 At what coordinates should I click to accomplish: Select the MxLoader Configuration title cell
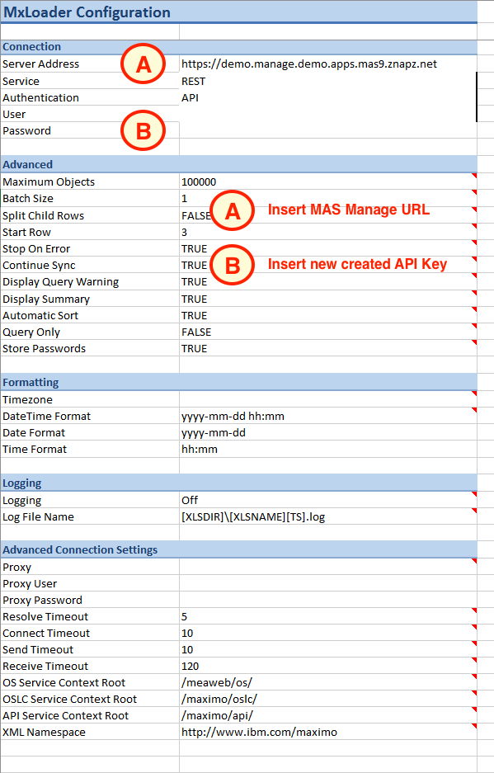click(x=238, y=12)
